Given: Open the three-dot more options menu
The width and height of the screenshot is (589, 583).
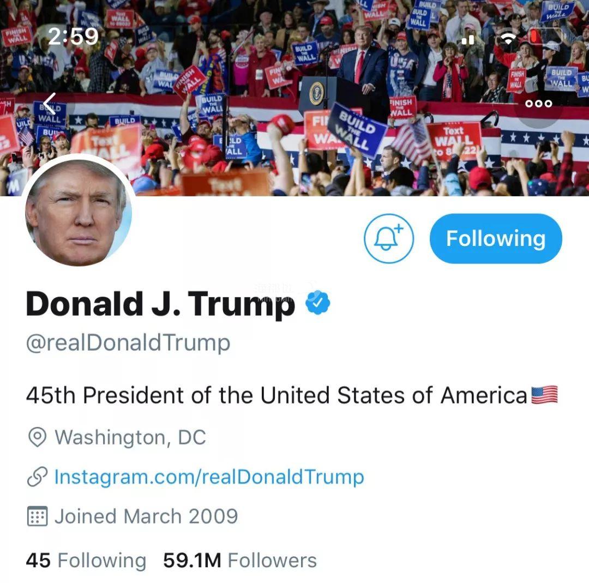Looking at the screenshot, I should coord(538,103).
